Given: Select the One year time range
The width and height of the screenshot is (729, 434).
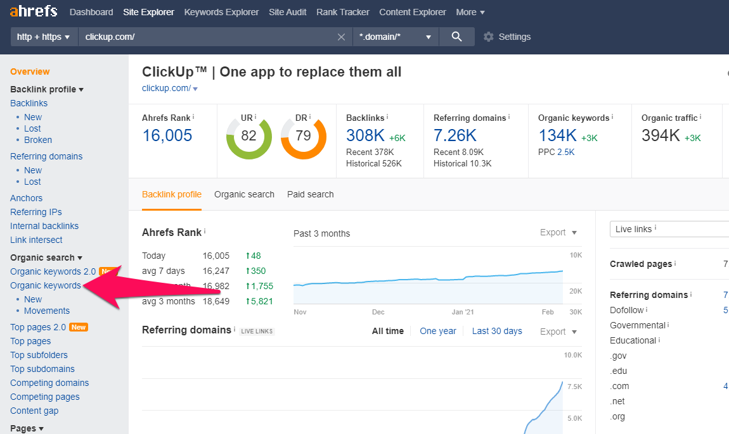Looking at the screenshot, I should pyautogui.click(x=437, y=331).
